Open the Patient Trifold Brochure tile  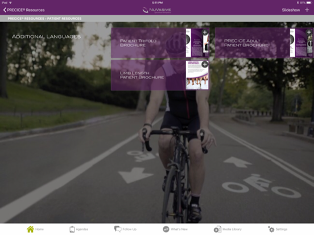pyautogui.click(x=160, y=43)
